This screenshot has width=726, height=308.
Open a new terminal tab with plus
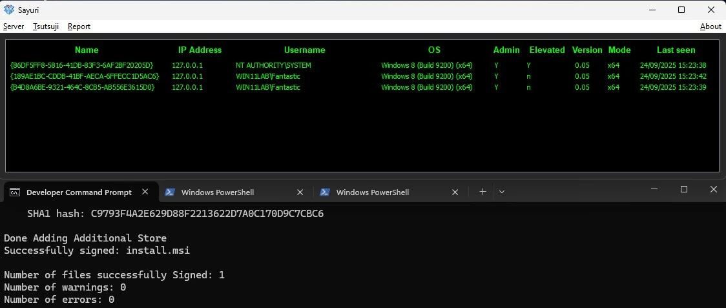(482, 192)
